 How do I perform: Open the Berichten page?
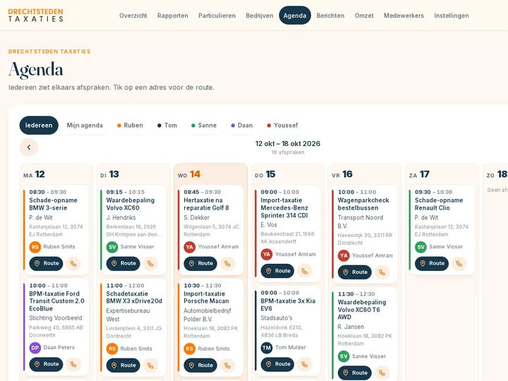click(330, 16)
